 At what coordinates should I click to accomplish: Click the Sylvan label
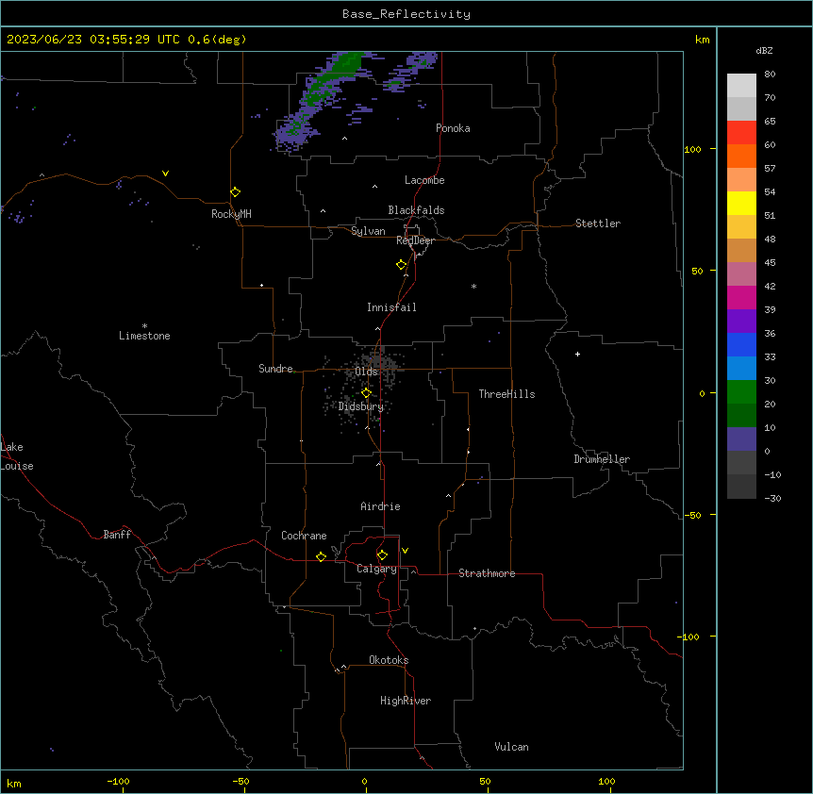[368, 231]
